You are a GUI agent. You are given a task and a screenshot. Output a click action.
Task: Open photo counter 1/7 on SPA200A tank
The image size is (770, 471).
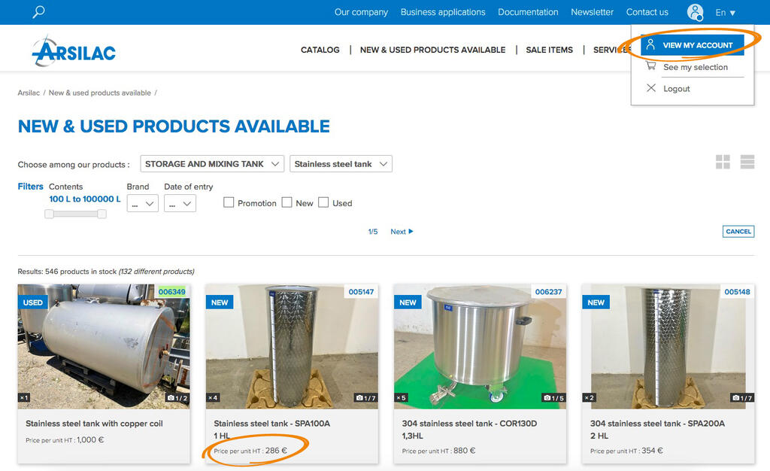click(742, 398)
